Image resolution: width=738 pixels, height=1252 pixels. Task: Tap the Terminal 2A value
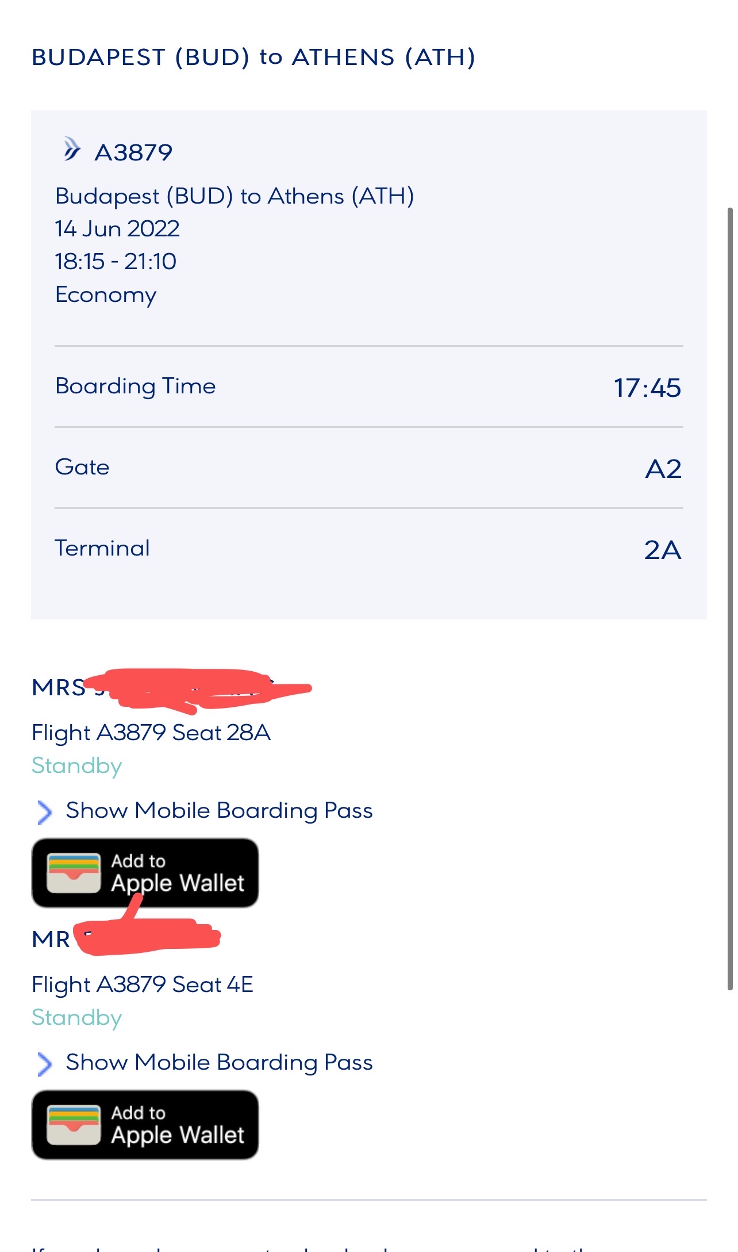click(x=663, y=550)
